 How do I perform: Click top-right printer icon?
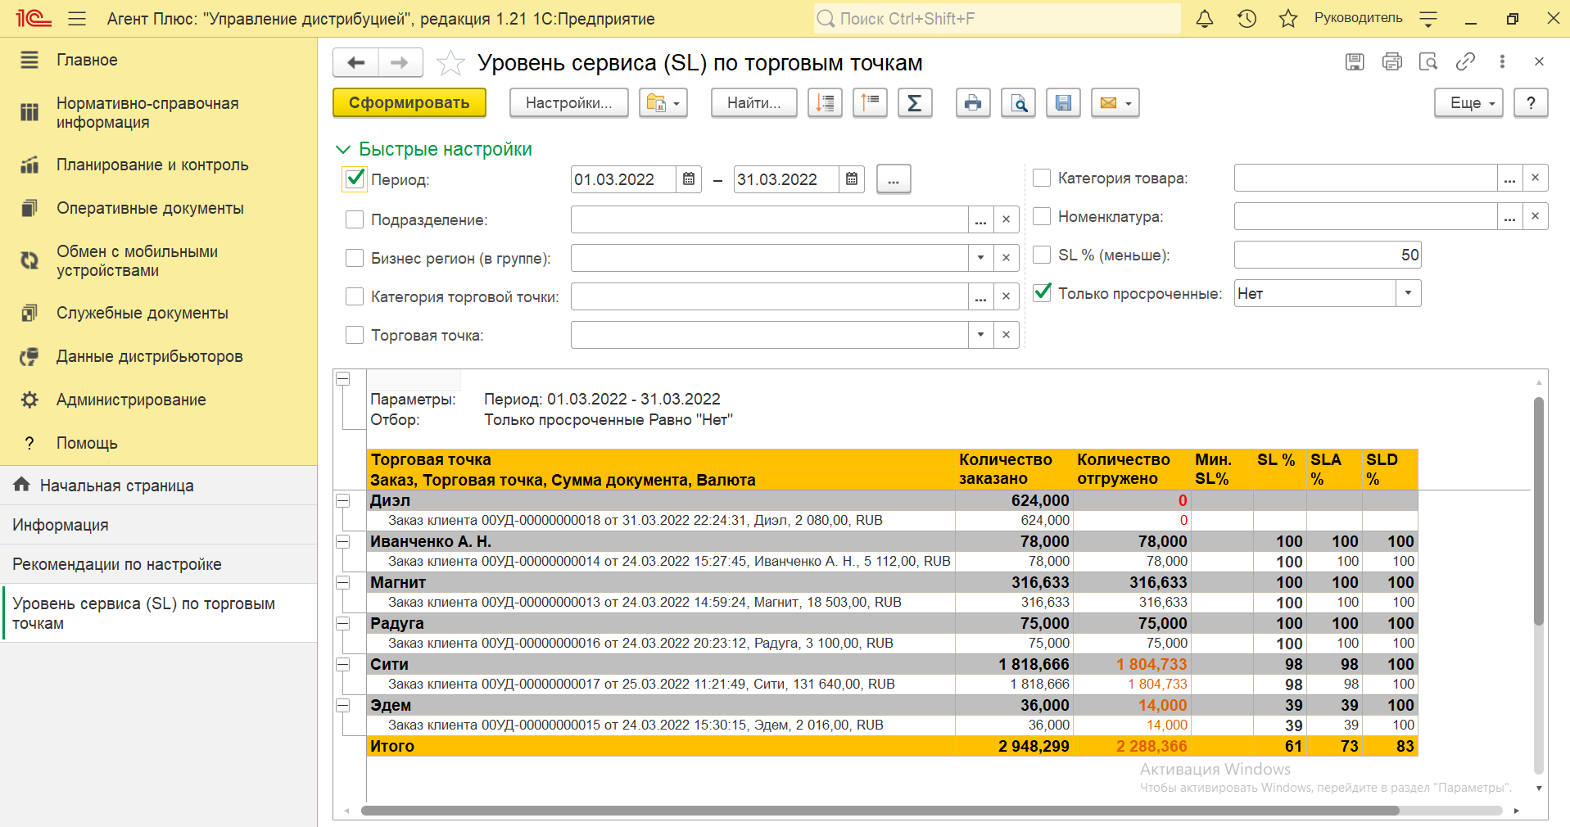(x=1391, y=61)
